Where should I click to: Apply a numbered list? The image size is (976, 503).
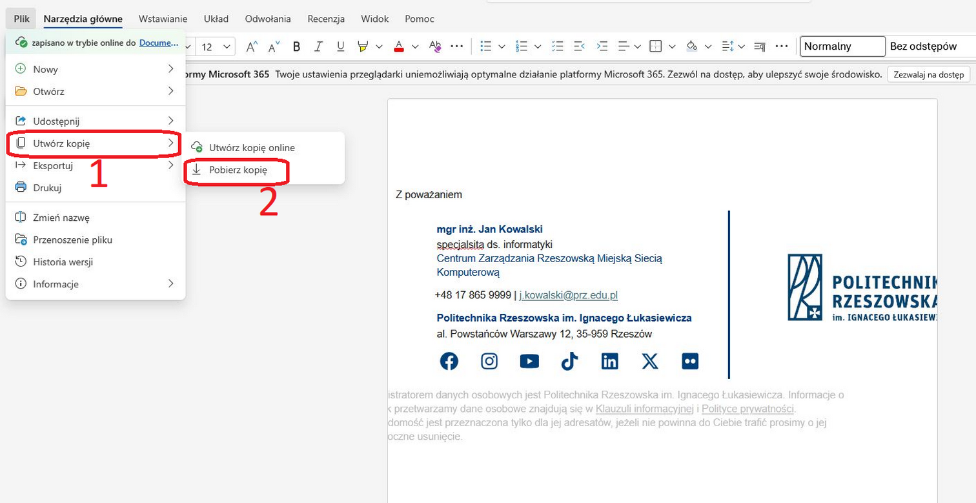click(x=522, y=46)
